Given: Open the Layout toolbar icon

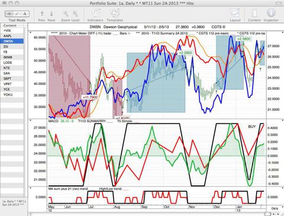Looking at the screenshot, I should (235, 14).
